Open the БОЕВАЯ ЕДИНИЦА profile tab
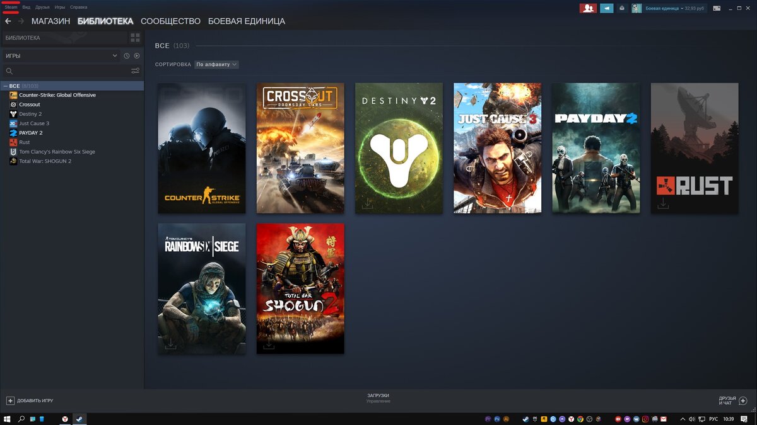The width and height of the screenshot is (757, 425). click(x=247, y=21)
